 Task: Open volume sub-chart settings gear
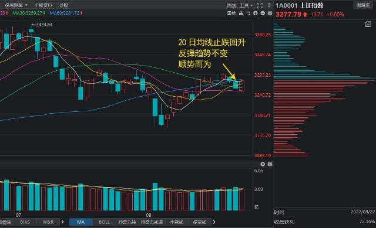[270, 164]
